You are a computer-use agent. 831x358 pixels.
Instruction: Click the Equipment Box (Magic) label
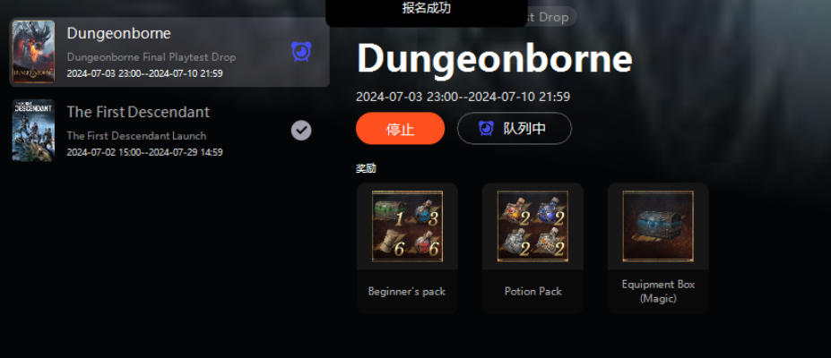(658, 292)
